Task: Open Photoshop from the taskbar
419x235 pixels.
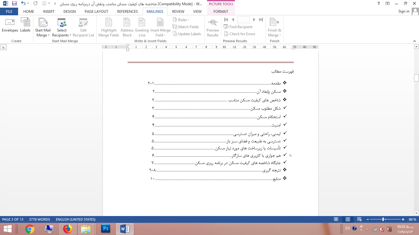Action: click(106, 229)
